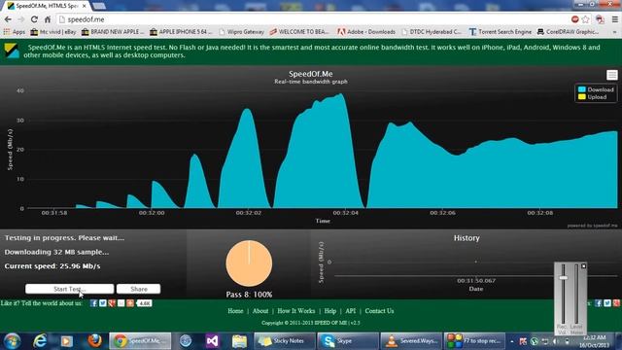Switch to Skype in the taskbar

[348, 341]
